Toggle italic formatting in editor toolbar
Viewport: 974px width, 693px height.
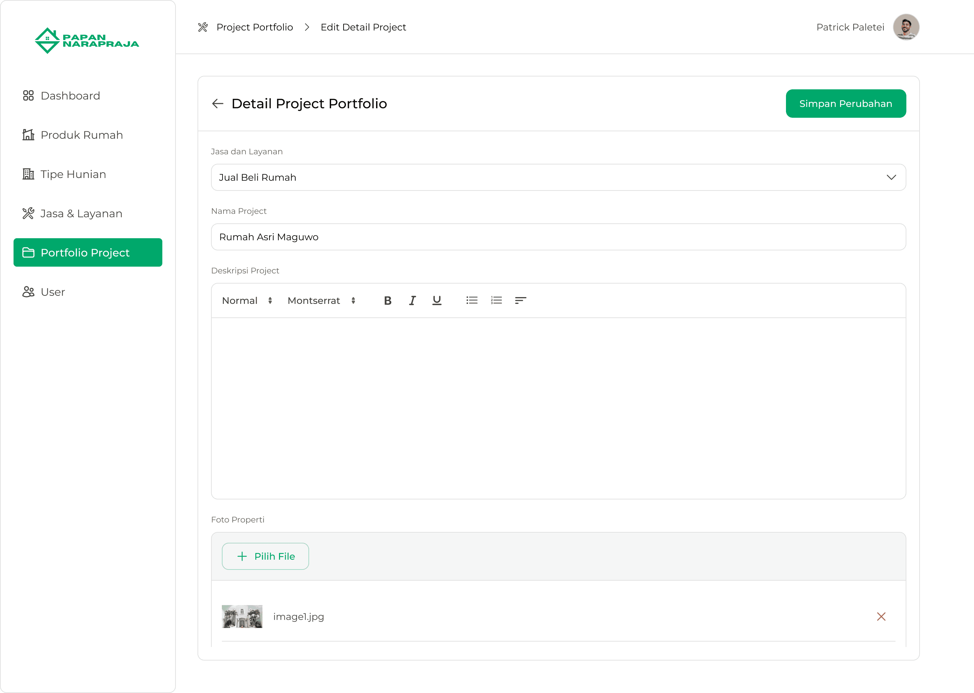[x=412, y=301]
